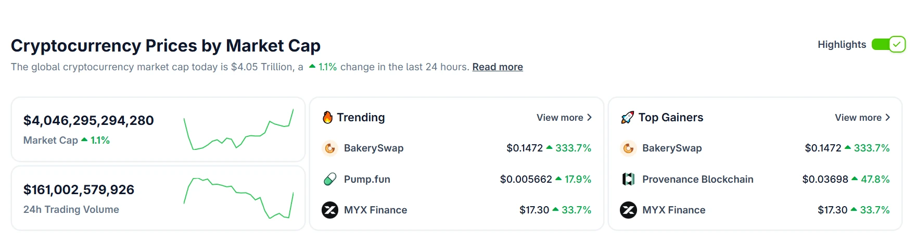This screenshot has width=916, height=241.
Task: Open Provenance Blockchain coin page
Action: pyautogui.click(x=697, y=179)
